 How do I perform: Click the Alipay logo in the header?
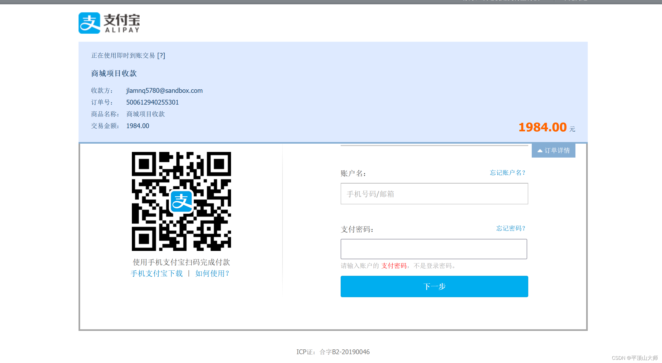point(109,23)
